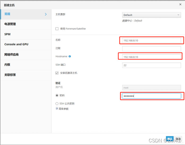The height and width of the screenshot is (145, 185).
Task: Open the 主机集群 Default dropdown
Action: 152,15
